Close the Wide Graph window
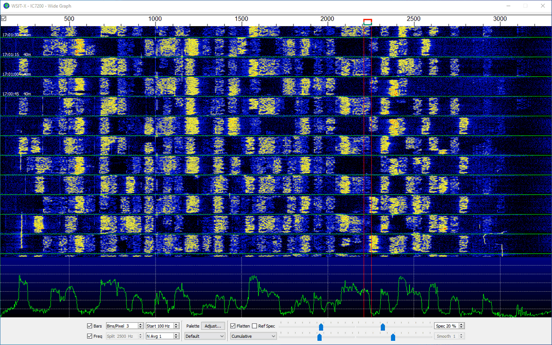Screen dimensions: 552x345 (541, 6)
